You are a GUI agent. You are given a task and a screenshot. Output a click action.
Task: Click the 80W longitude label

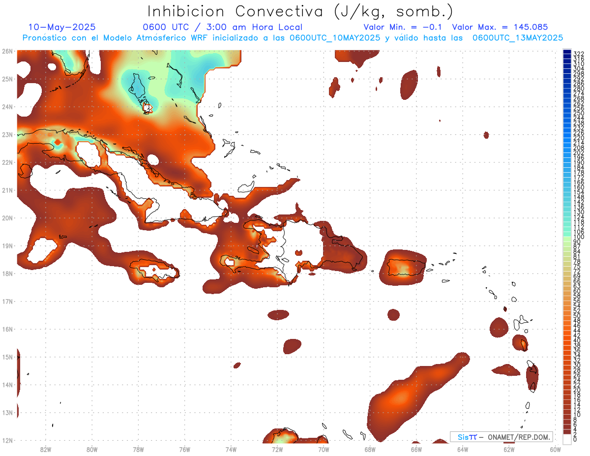point(92,449)
